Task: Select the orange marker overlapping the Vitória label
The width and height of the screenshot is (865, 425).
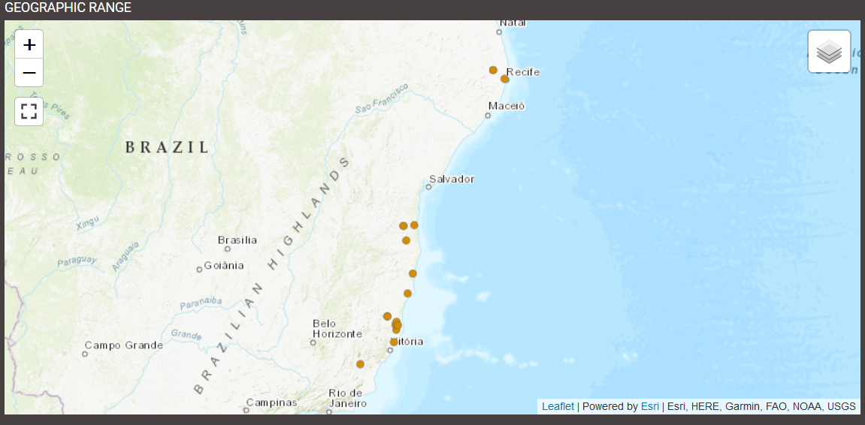Action: point(394,342)
